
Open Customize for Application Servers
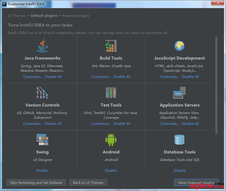(x=170, y=124)
